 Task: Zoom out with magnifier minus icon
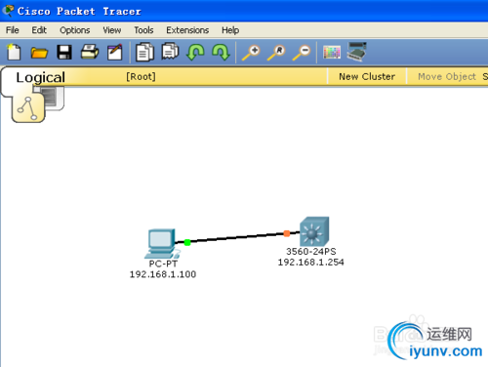pyautogui.click(x=302, y=53)
